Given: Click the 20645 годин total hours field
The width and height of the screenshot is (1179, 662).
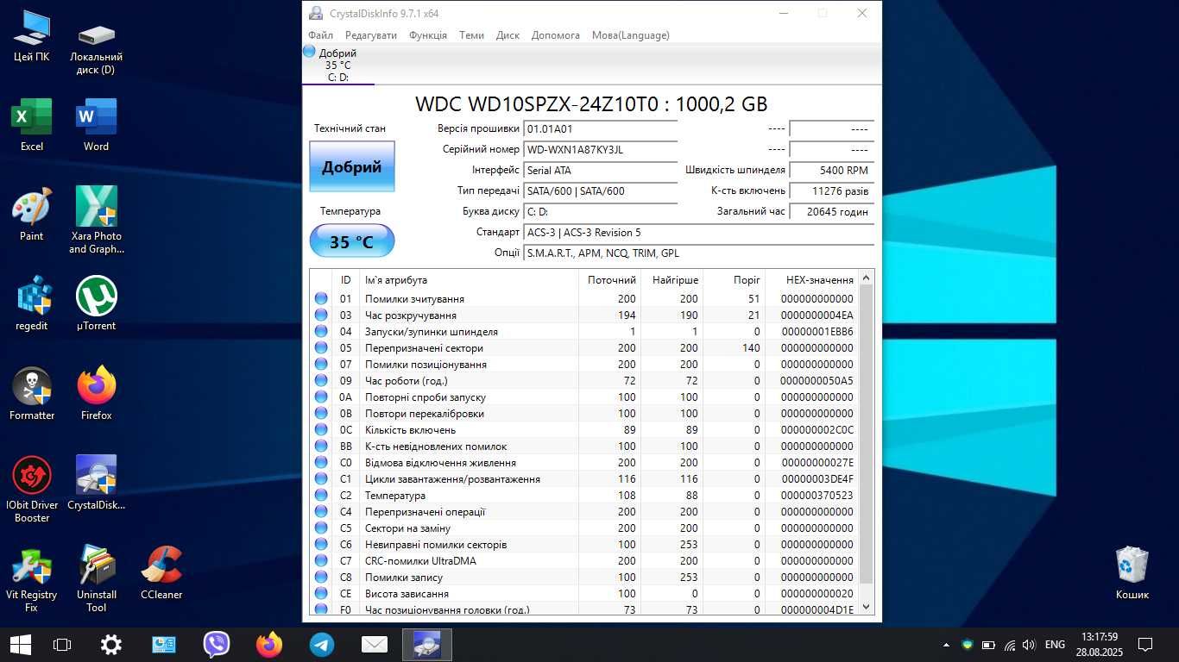Looking at the screenshot, I should [x=832, y=212].
